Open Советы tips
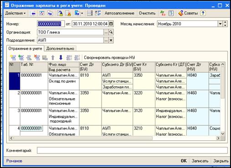The width and height of the screenshot is (231, 168). (188, 13)
